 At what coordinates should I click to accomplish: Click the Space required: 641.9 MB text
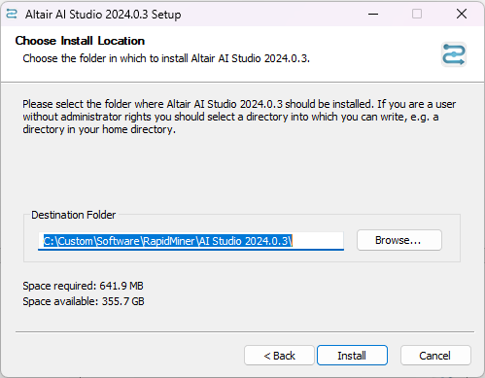click(83, 286)
